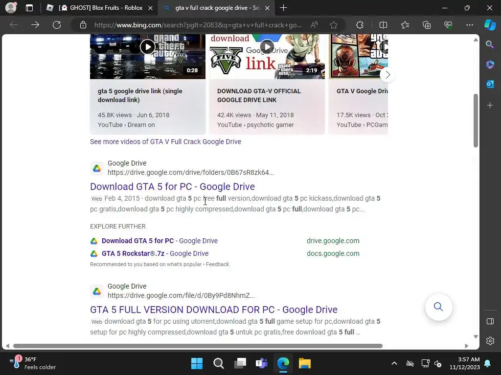Open File Explorer from the taskbar
The image size is (501, 375).
click(304, 363)
